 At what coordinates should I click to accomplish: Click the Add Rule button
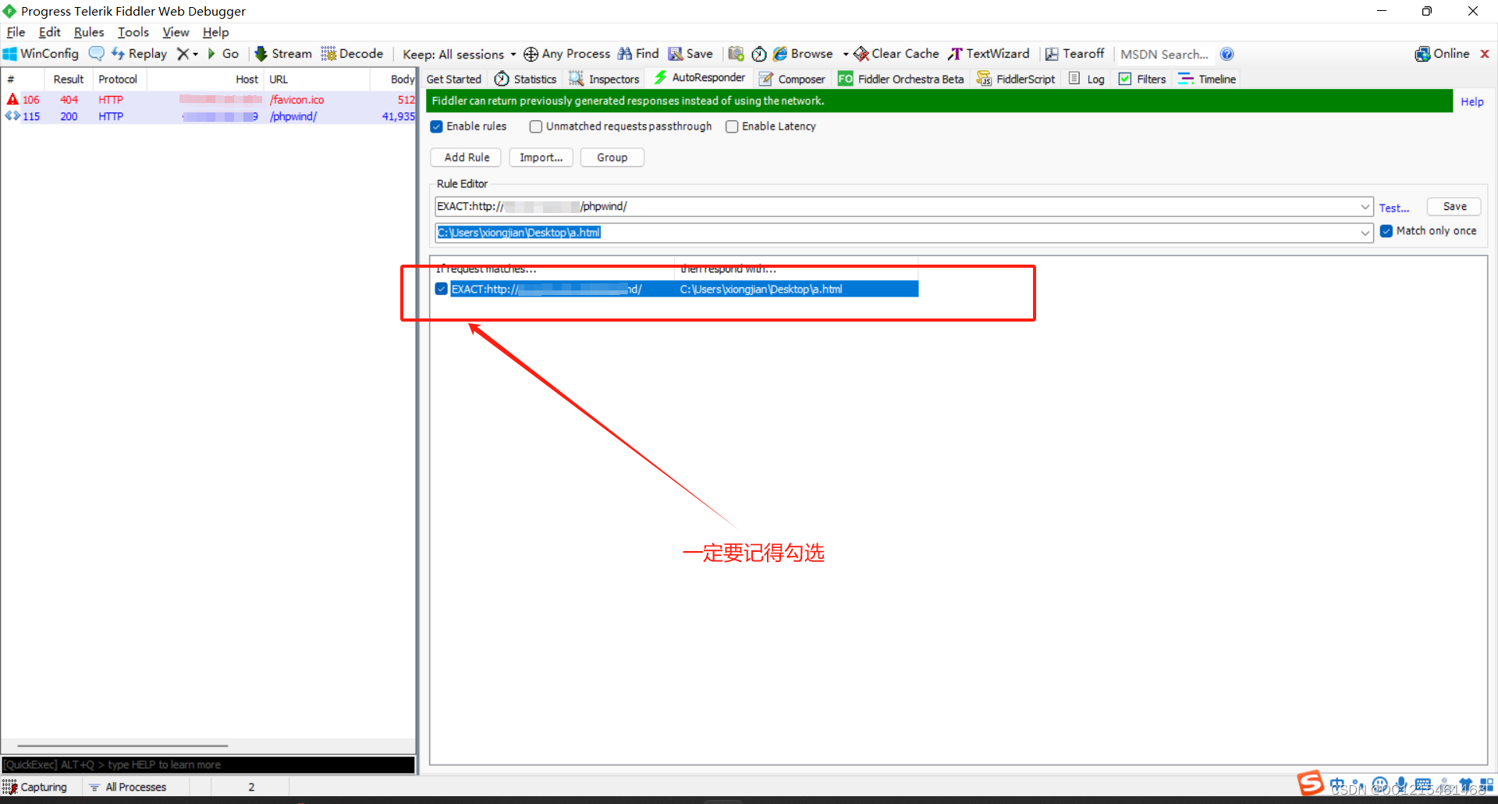(x=467, y=158)
